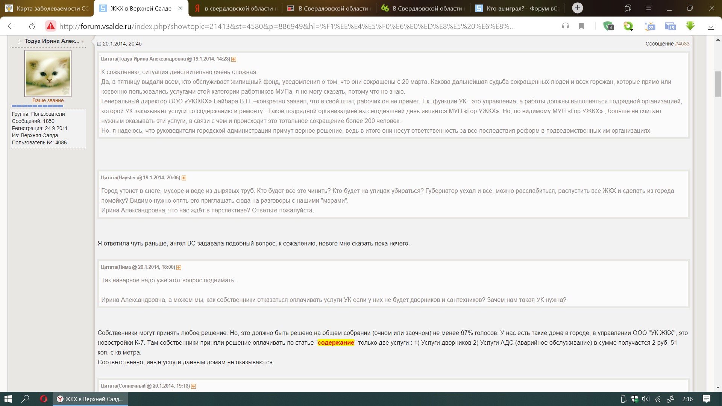This screenshot has width=722, height=406.
Task: Open the browser hamburger main menu
Action: pos(648,8)
